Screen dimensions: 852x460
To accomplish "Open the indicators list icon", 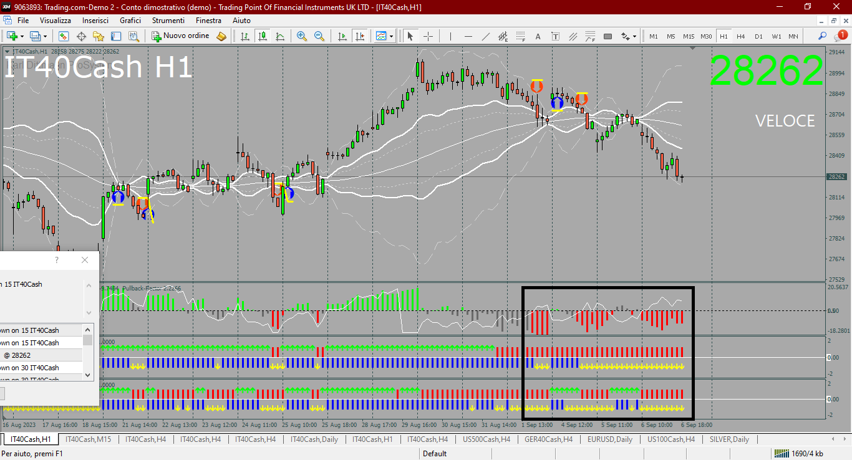I will point(380,36).
